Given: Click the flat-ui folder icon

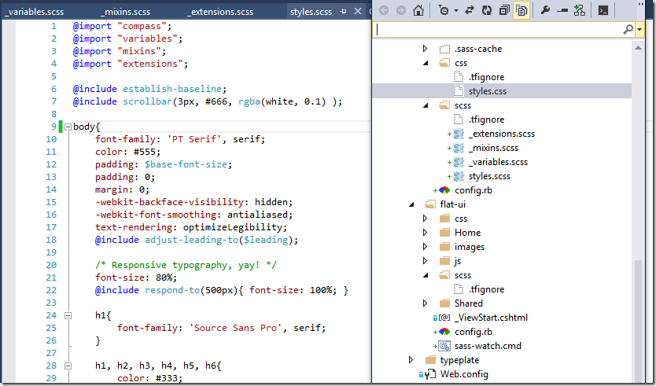Looking at the screenshot, I should [430, 204].
